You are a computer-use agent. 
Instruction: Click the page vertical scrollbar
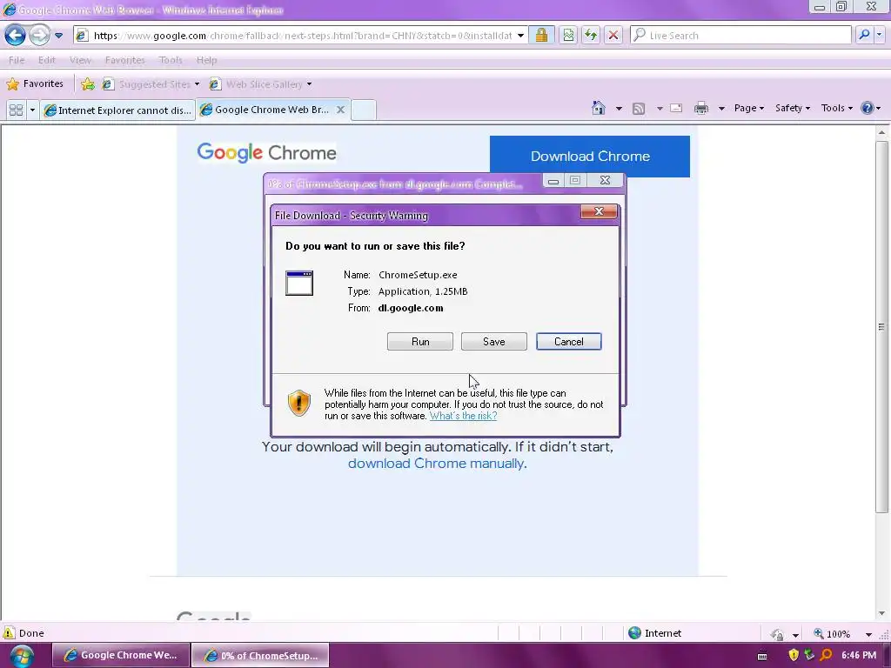(x=881, y=327)
